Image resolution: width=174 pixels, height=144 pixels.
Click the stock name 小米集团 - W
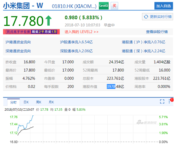coord(23,6)
